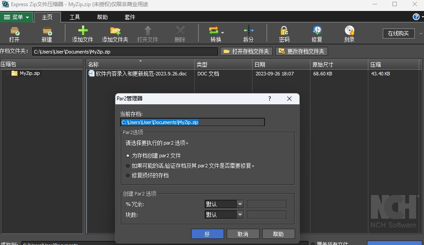Expand the toolbar overflow chevron
The image size is (424, 245).
click(421, 34)
